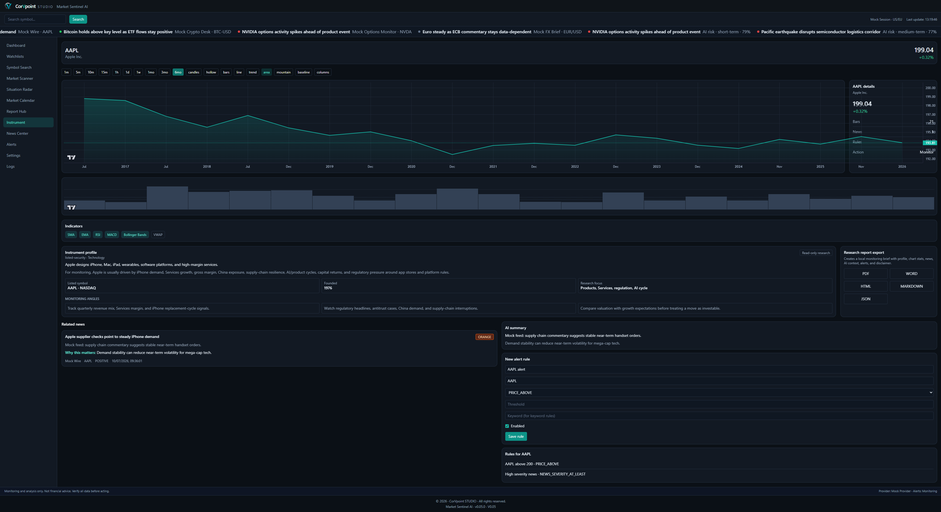The image size is (941, 512).
Task: Click the Keyword for keyword rules field
Action: tap(719, 416)
